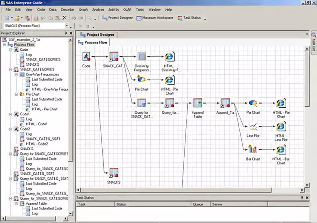Select HTML - Code1 in tree
Image resolution: width=317 pixels, height=223 pixels.
pyautogui.click(x=37, y=124)
